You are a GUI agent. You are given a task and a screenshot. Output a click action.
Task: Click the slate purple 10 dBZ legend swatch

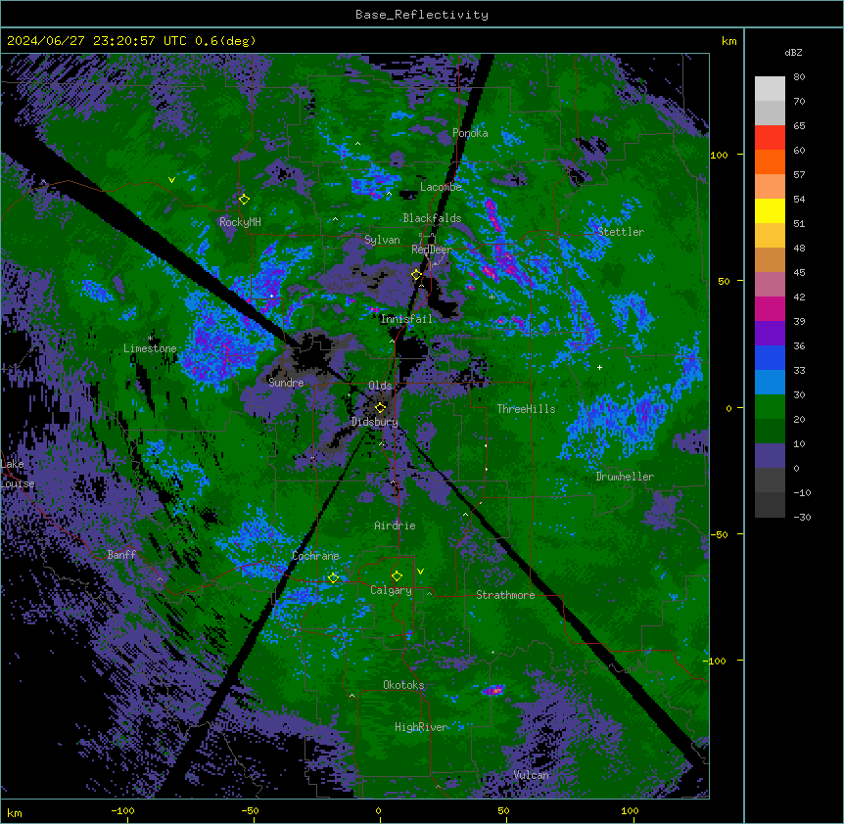coord(770,456)
